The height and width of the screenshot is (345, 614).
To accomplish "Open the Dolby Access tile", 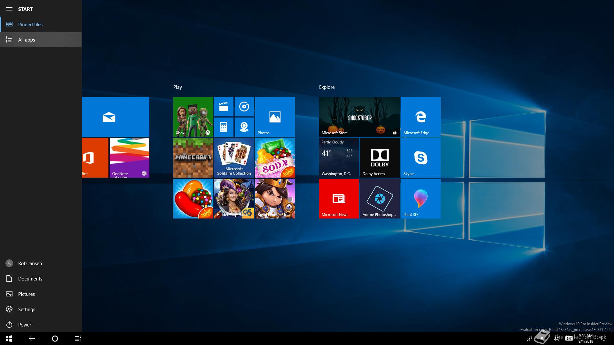I will click(380, 158).
